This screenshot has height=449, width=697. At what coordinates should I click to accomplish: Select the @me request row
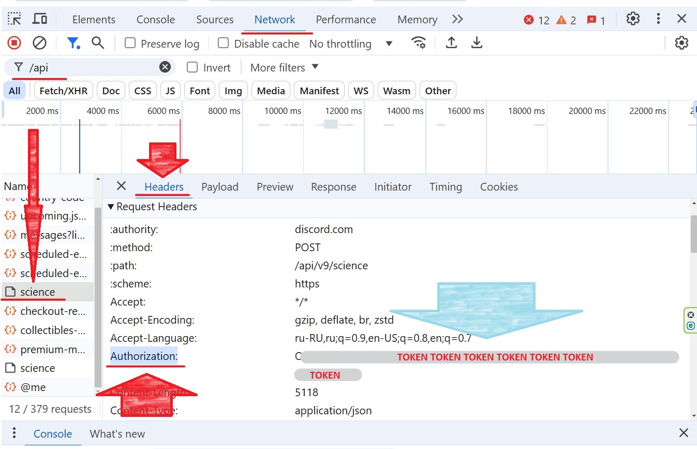click(x=48, y=387)
